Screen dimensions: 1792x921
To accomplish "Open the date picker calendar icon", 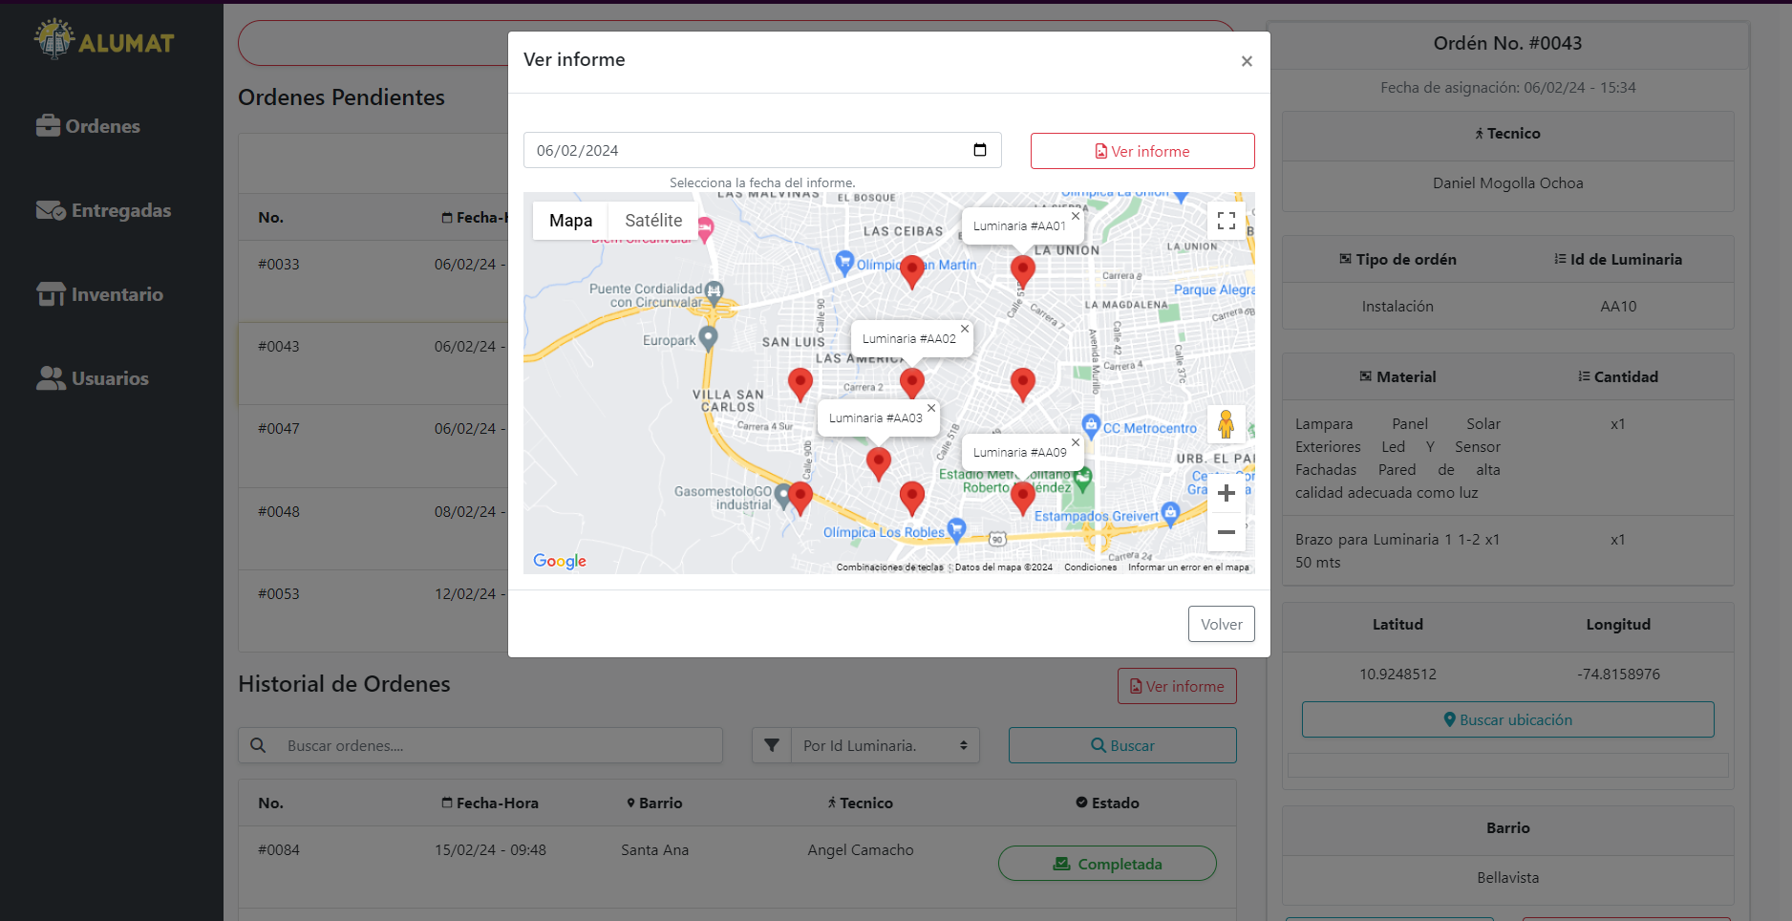I will click(x=980, y=150).
